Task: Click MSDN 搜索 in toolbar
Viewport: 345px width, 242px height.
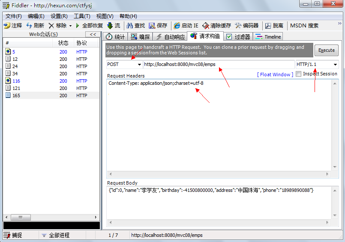Action: pyautogui.click(x=304, y=26)
